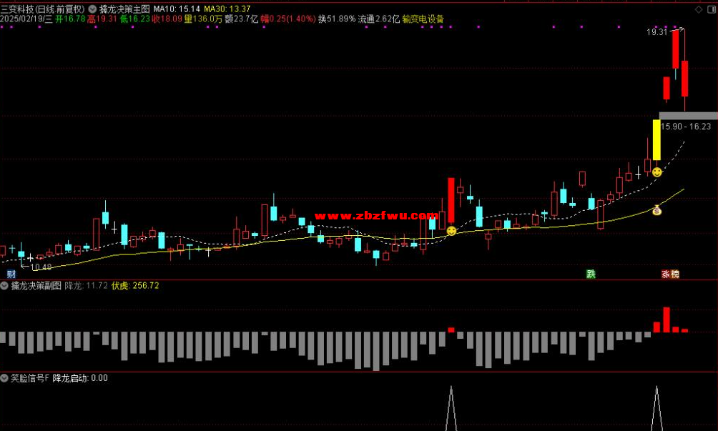718x431 pixels.
Task: Select the big red candle mid-chart
Action: 451,200
